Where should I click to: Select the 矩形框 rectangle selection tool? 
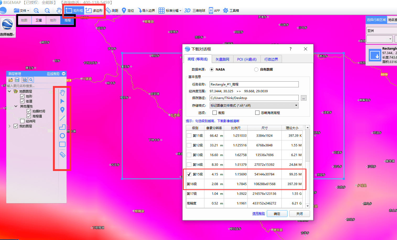74,10
